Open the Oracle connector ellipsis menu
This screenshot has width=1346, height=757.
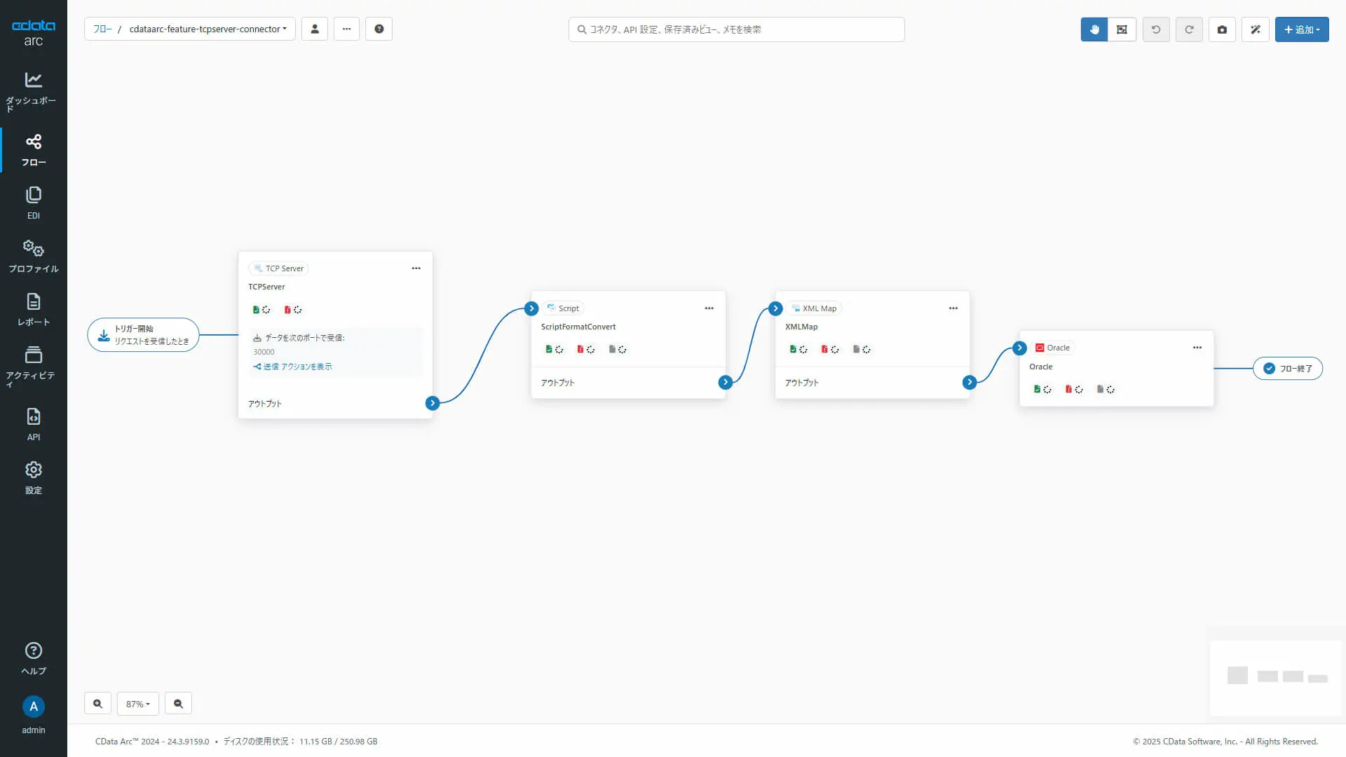(x=1197, y=348)
